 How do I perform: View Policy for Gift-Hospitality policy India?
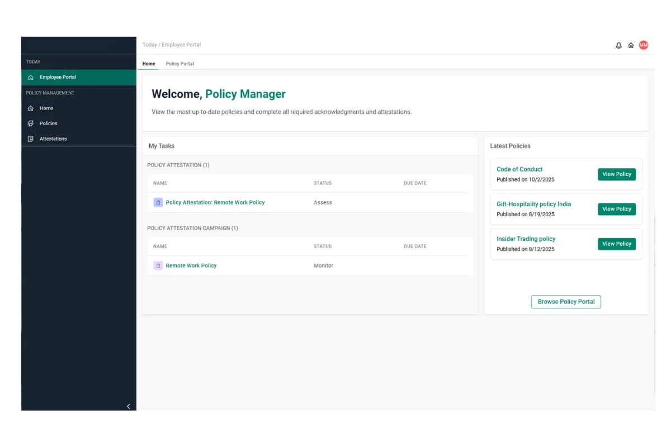616,208
